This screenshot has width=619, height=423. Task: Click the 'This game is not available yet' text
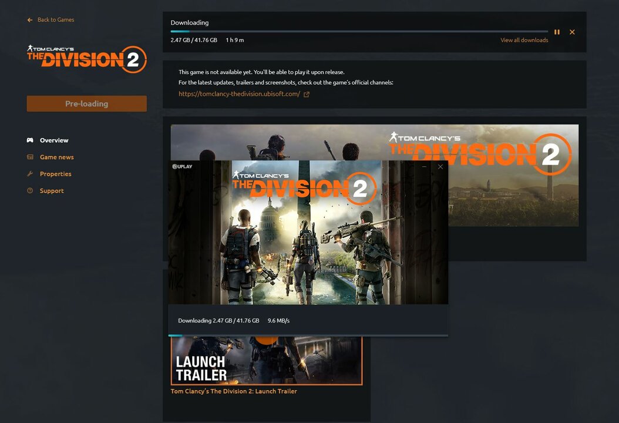pos(261,72)
